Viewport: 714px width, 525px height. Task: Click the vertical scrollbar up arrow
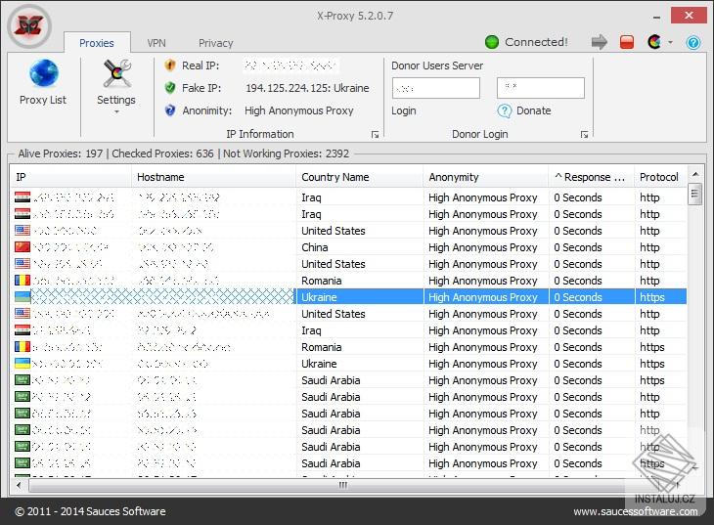[694, 174]
